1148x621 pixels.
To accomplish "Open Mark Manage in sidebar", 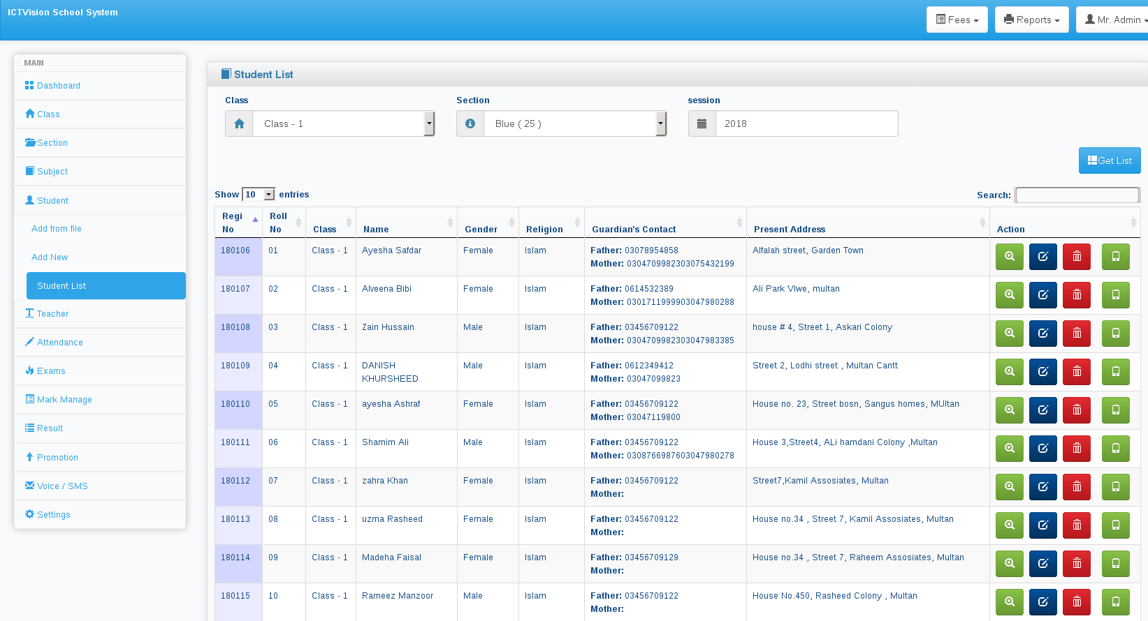I will 100,400.
